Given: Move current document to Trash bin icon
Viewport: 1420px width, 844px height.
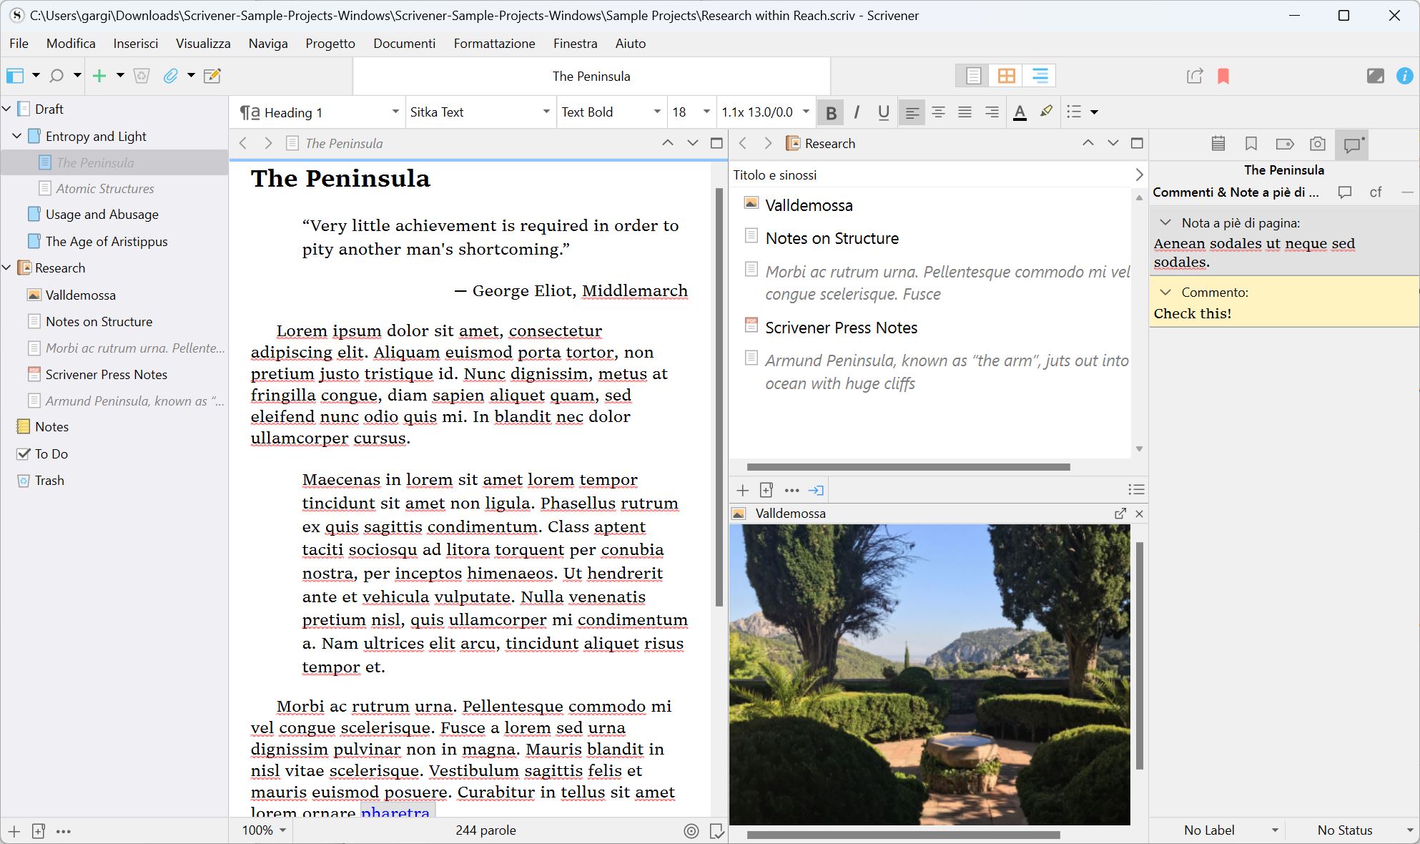Looking at the screenshot, I should (x=141, y=76).
